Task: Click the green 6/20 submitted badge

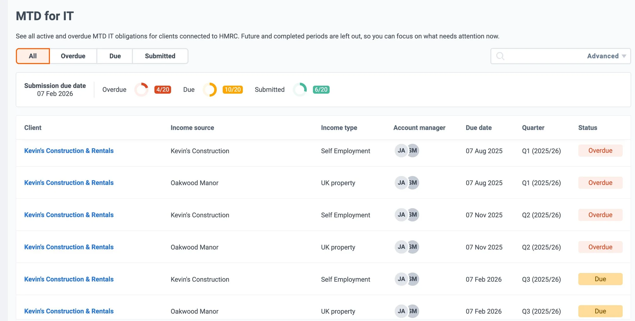Action: 321,90
